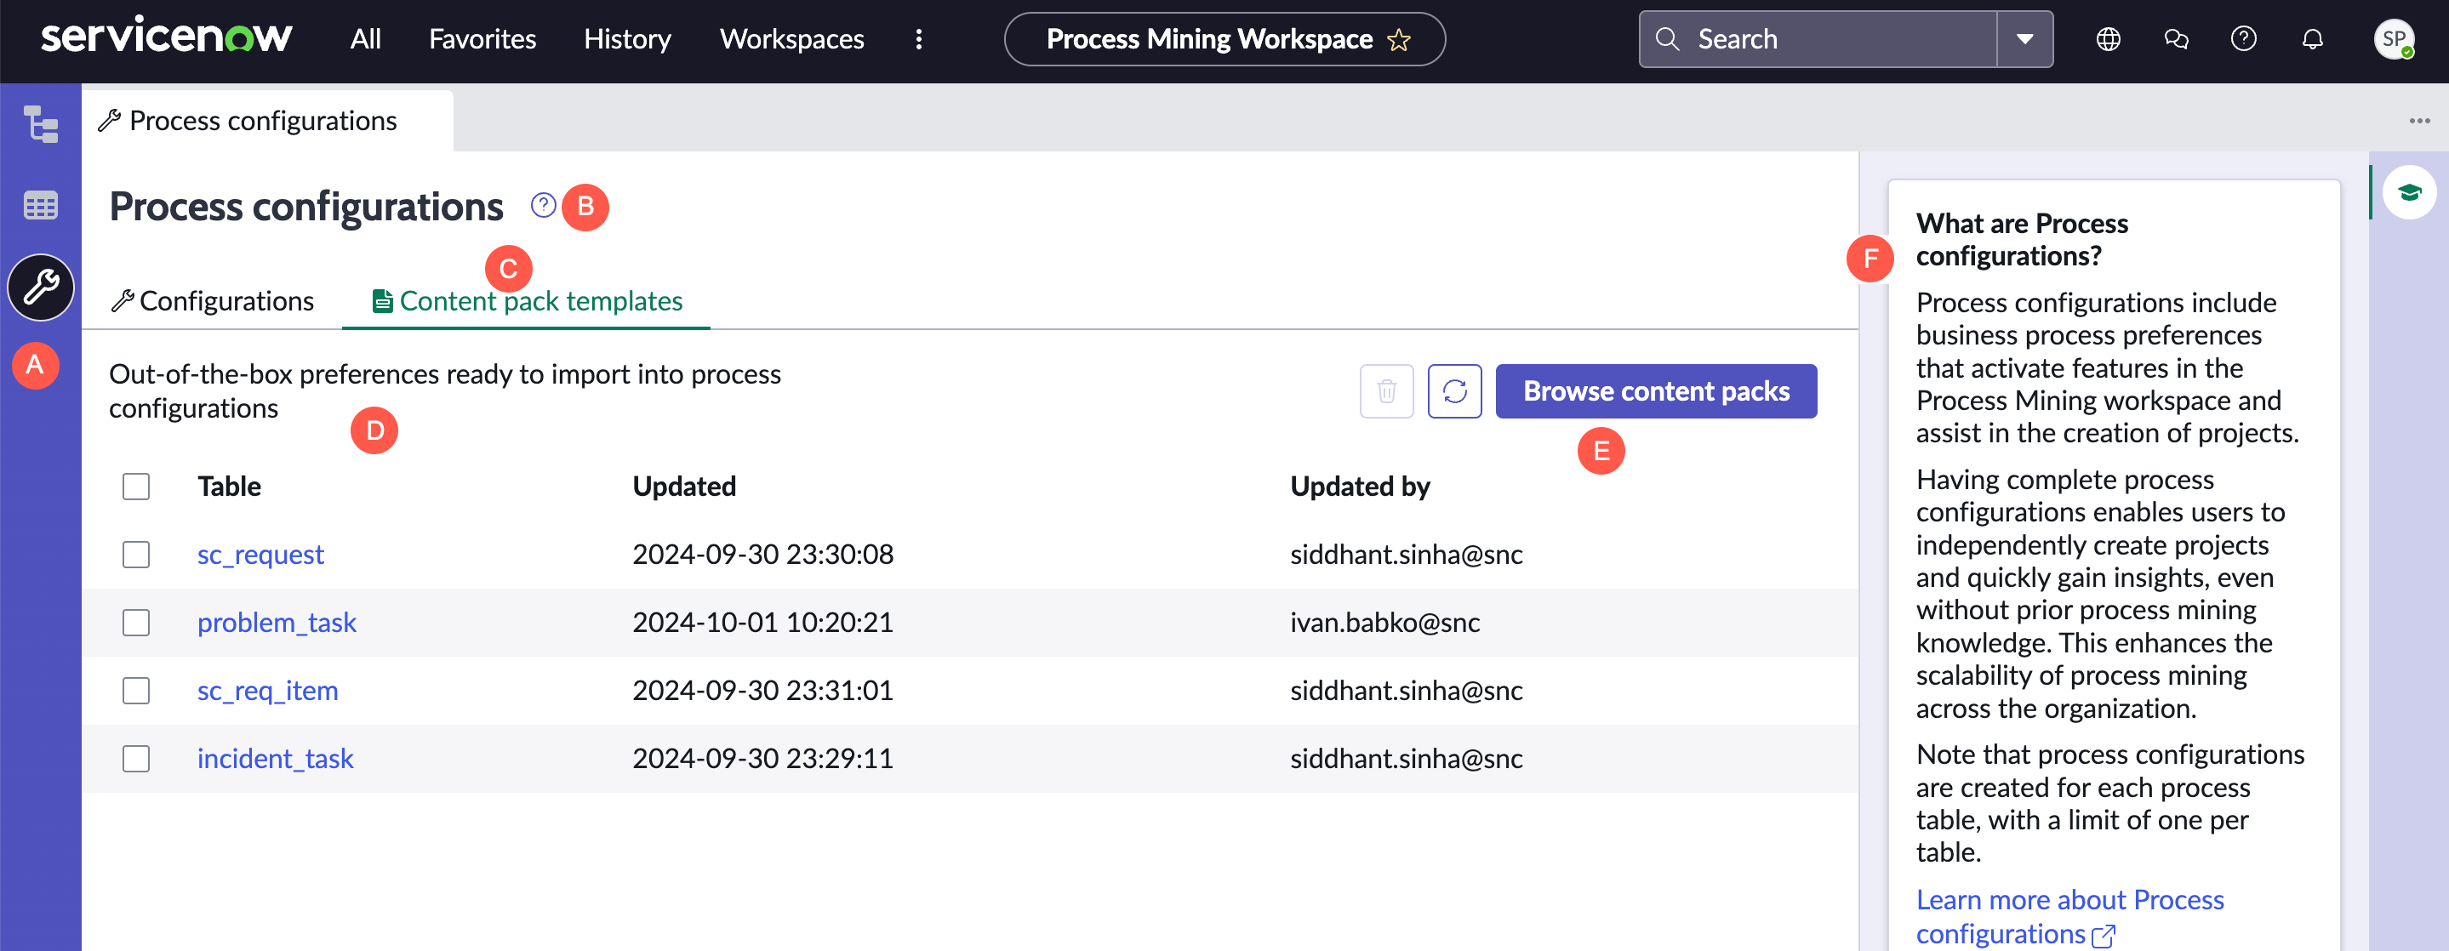Image resolution: width=2449 pixels, height=951 pixels.
Task: Open the ellipsis options at tab bar right
Action: 2418,121
